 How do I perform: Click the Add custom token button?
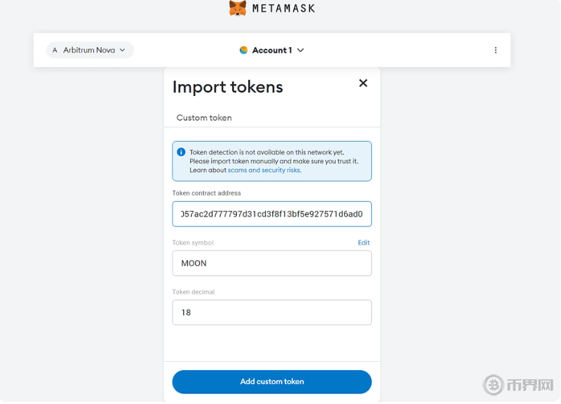click(272, 382)
